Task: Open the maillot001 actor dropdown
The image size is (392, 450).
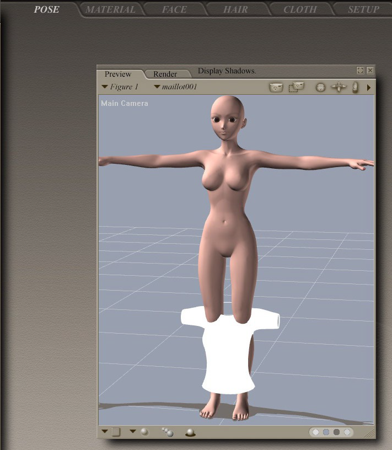Action: 175,87
